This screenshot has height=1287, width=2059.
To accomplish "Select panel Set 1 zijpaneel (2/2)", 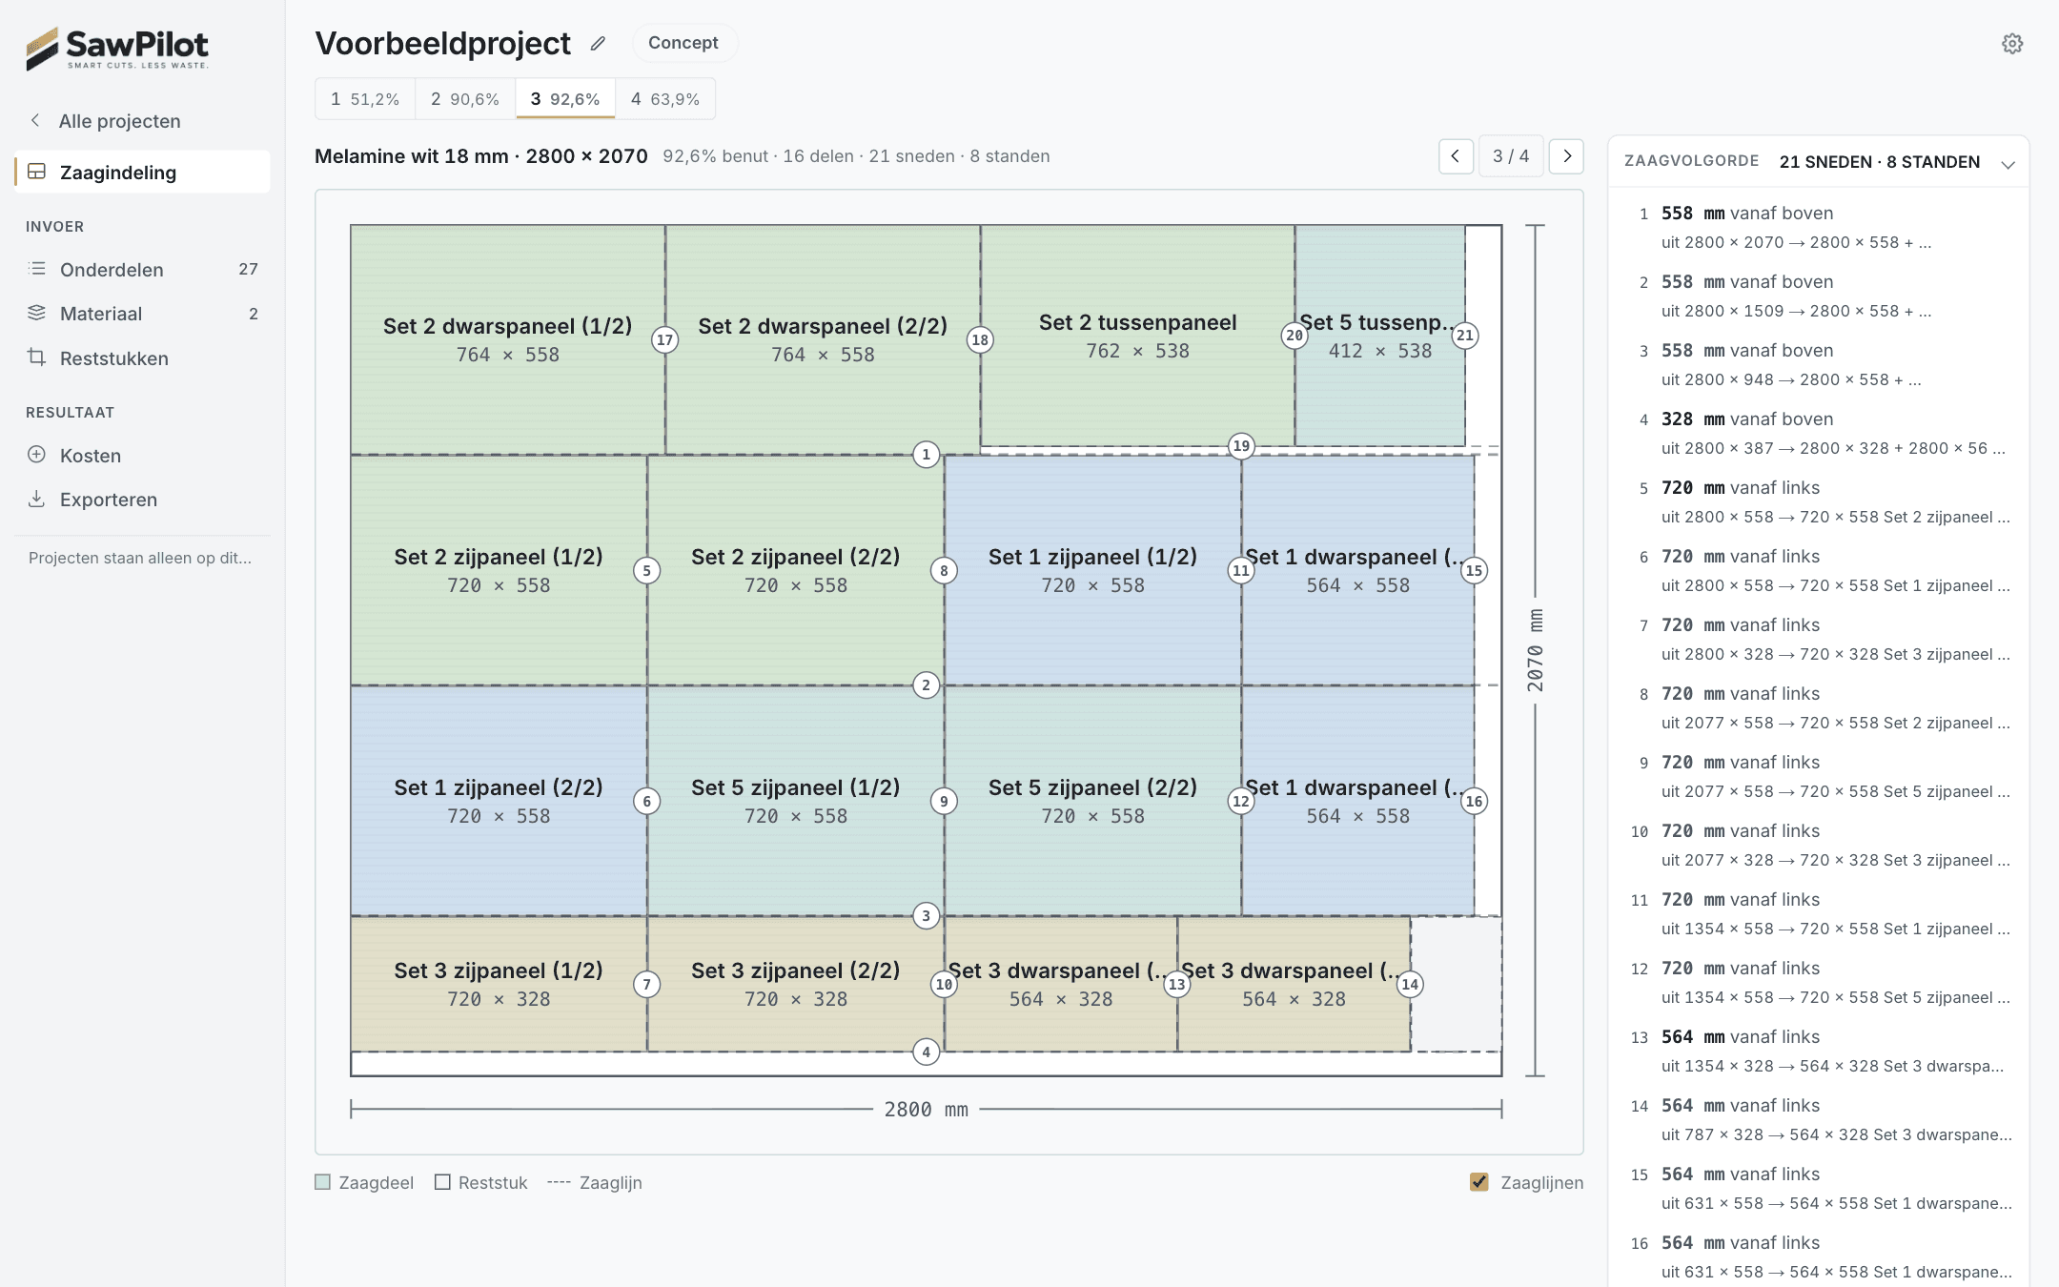I will (x=499, y=801).
